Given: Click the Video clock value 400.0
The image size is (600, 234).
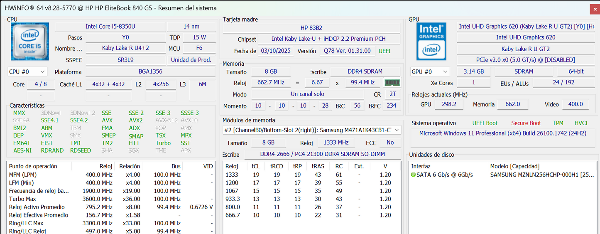Looking at the screenshot, I should tap(575, 104).
